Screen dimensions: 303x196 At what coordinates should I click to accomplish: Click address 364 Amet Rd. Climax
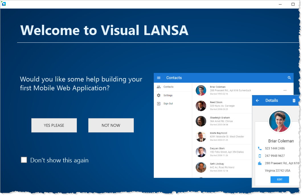click(221, 121)
